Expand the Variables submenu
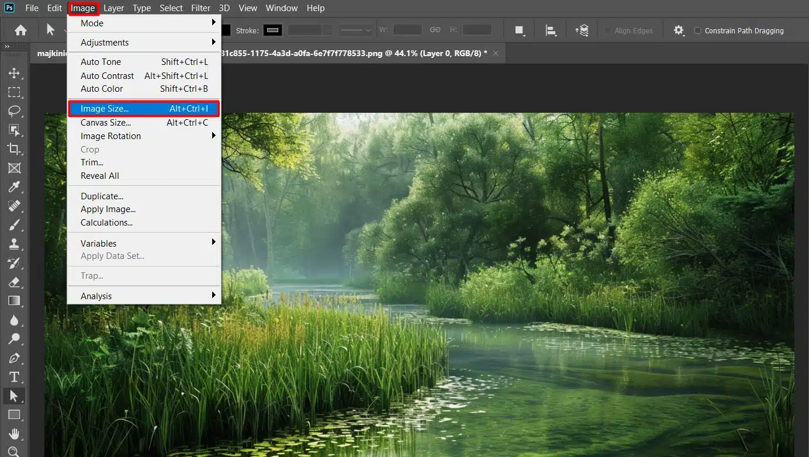Viewport: 809px width, 457px height. point(144,243)
